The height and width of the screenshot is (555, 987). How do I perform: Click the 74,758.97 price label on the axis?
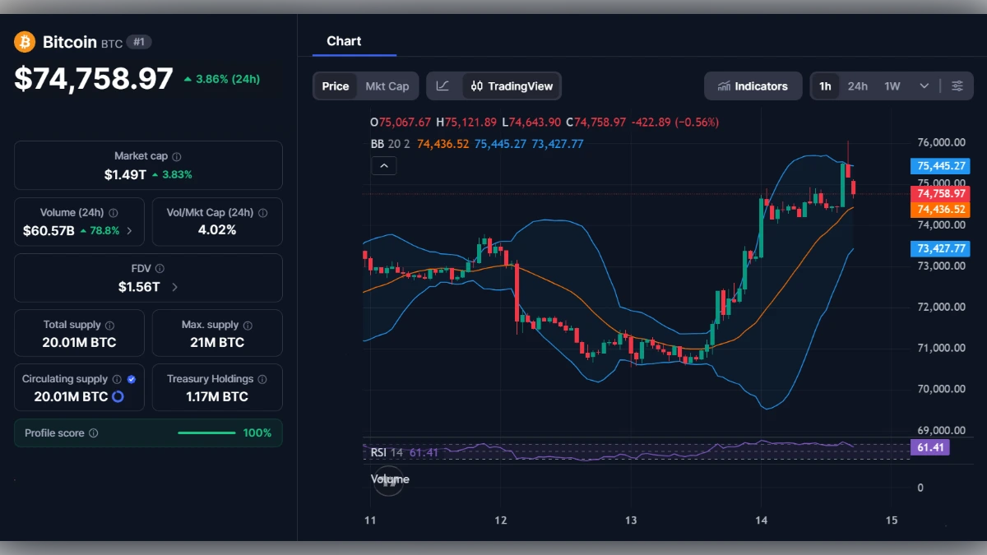pos(939,195)
